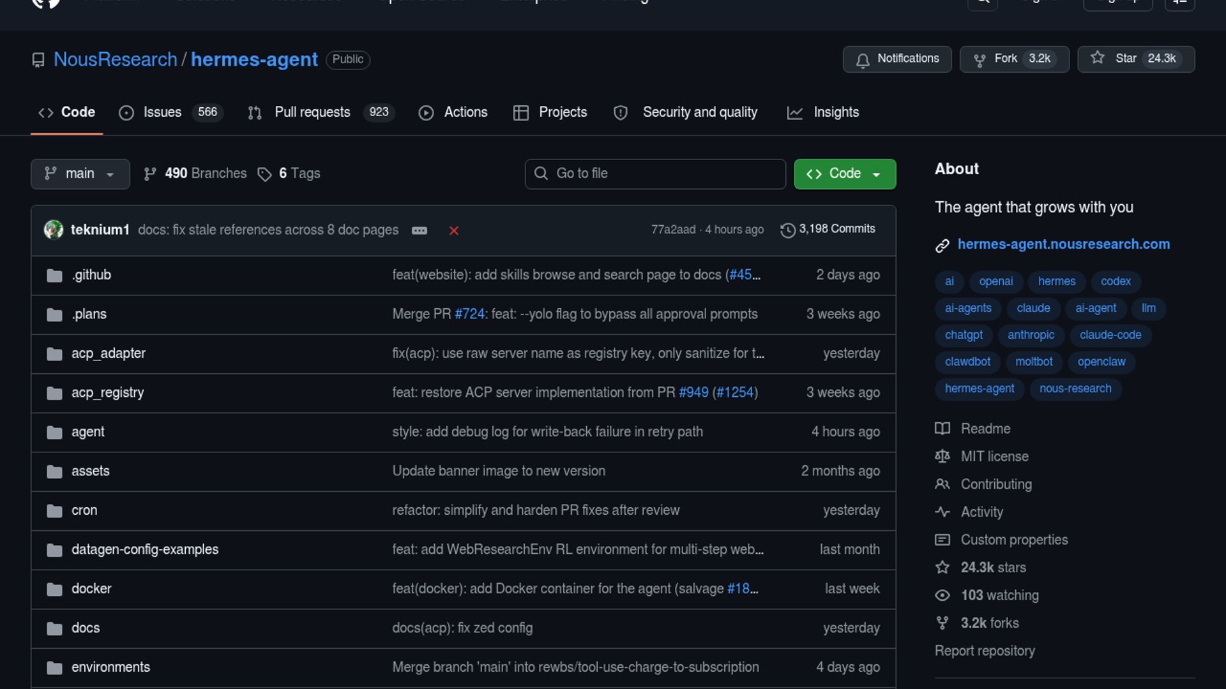The height and width of the screenshot is (689, 1226).
Task: Open the commit history clock icon
Action: 788,230
